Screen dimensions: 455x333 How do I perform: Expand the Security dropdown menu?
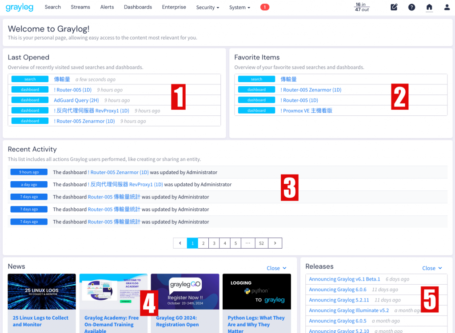click(x=208, y=7)
